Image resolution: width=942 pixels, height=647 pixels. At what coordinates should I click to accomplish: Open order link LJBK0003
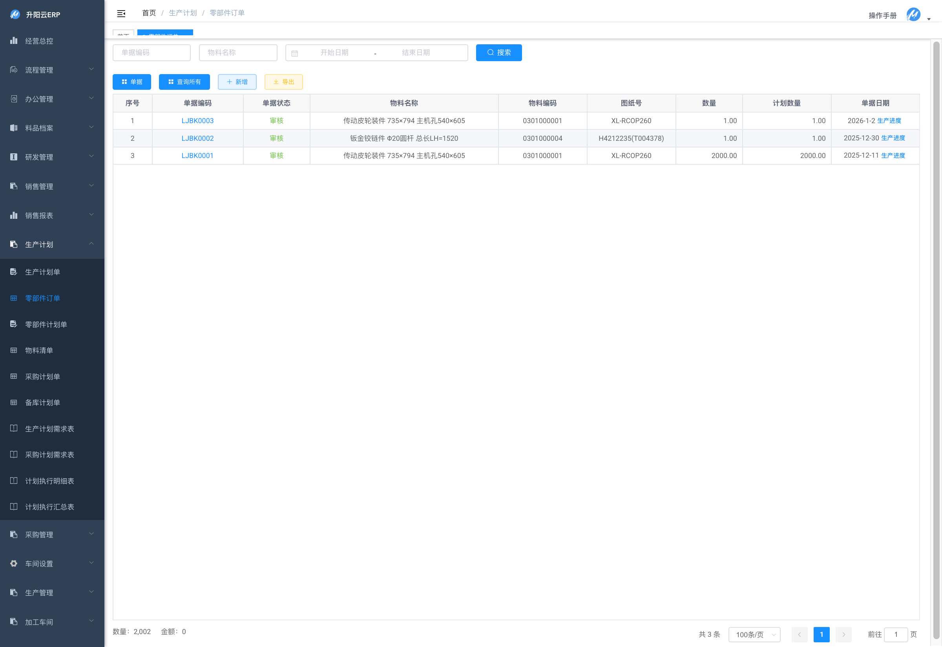pos(197,121)
